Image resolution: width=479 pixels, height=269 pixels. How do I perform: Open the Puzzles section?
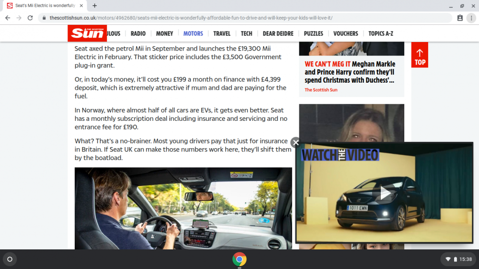click(x=313, y=33)
